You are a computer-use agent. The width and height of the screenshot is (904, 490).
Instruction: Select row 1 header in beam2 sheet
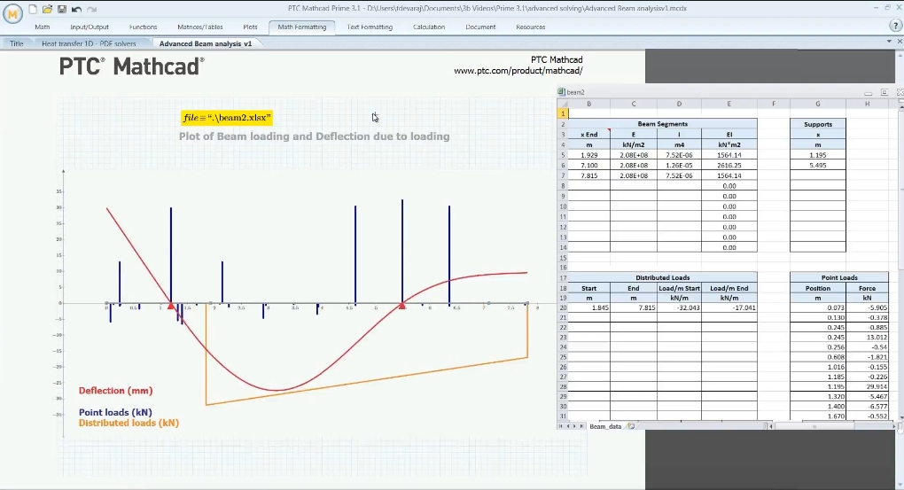[x=563, y=113]
